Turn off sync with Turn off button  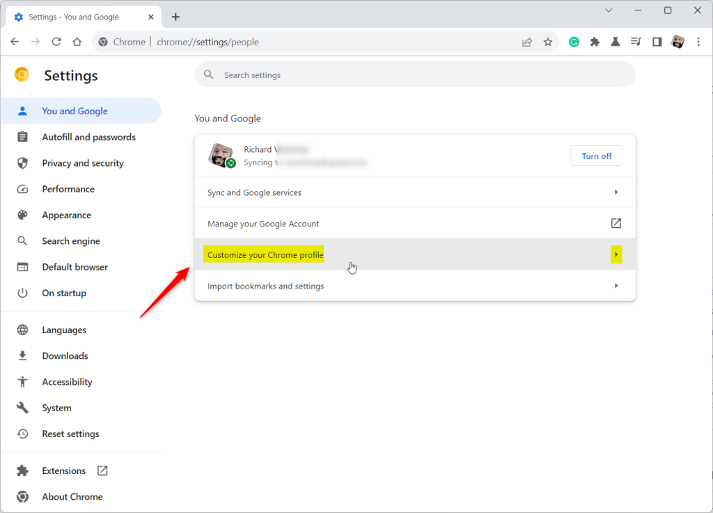pos(597,155)
